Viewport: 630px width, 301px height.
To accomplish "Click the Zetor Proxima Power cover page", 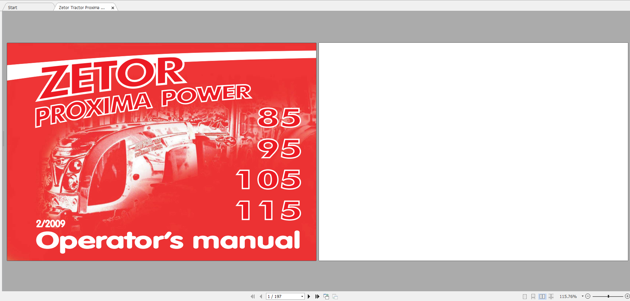I will (162, 152).
